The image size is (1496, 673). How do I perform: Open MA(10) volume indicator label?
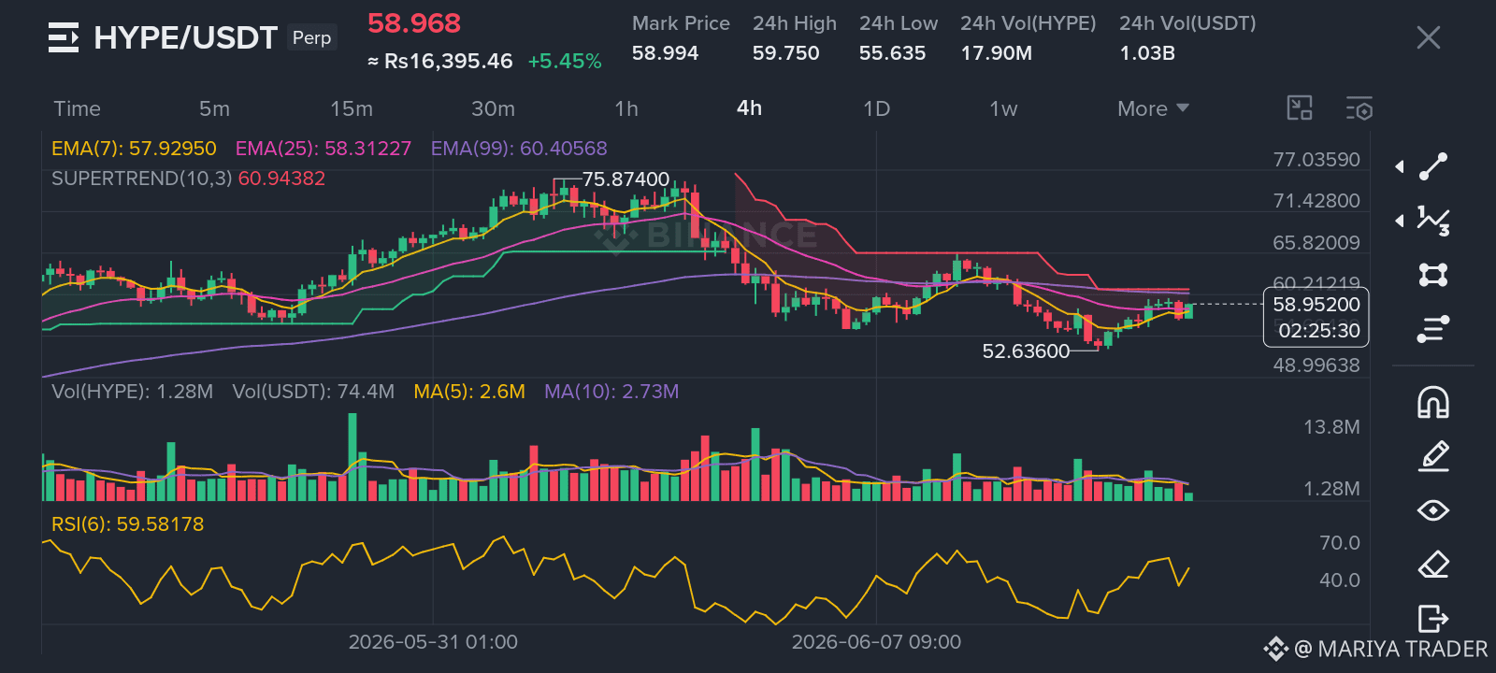click(x=611, y=392)
